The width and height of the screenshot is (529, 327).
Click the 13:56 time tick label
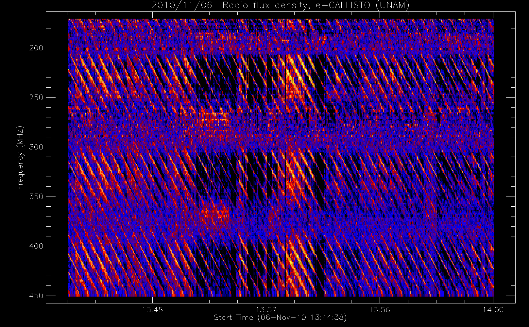click(x=380, y=310)
